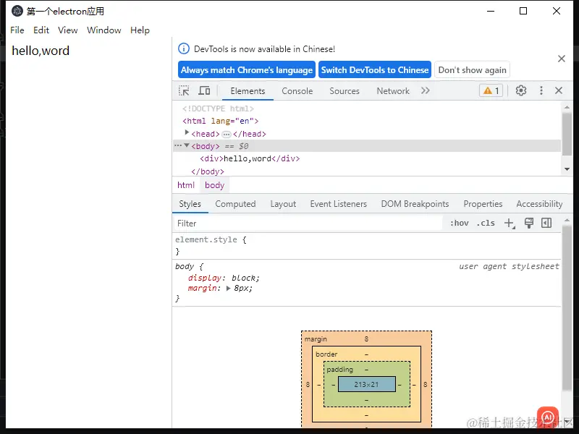The image size is (579, 434).
Task: Select the closing body tag line
Action: pos(208,171)
